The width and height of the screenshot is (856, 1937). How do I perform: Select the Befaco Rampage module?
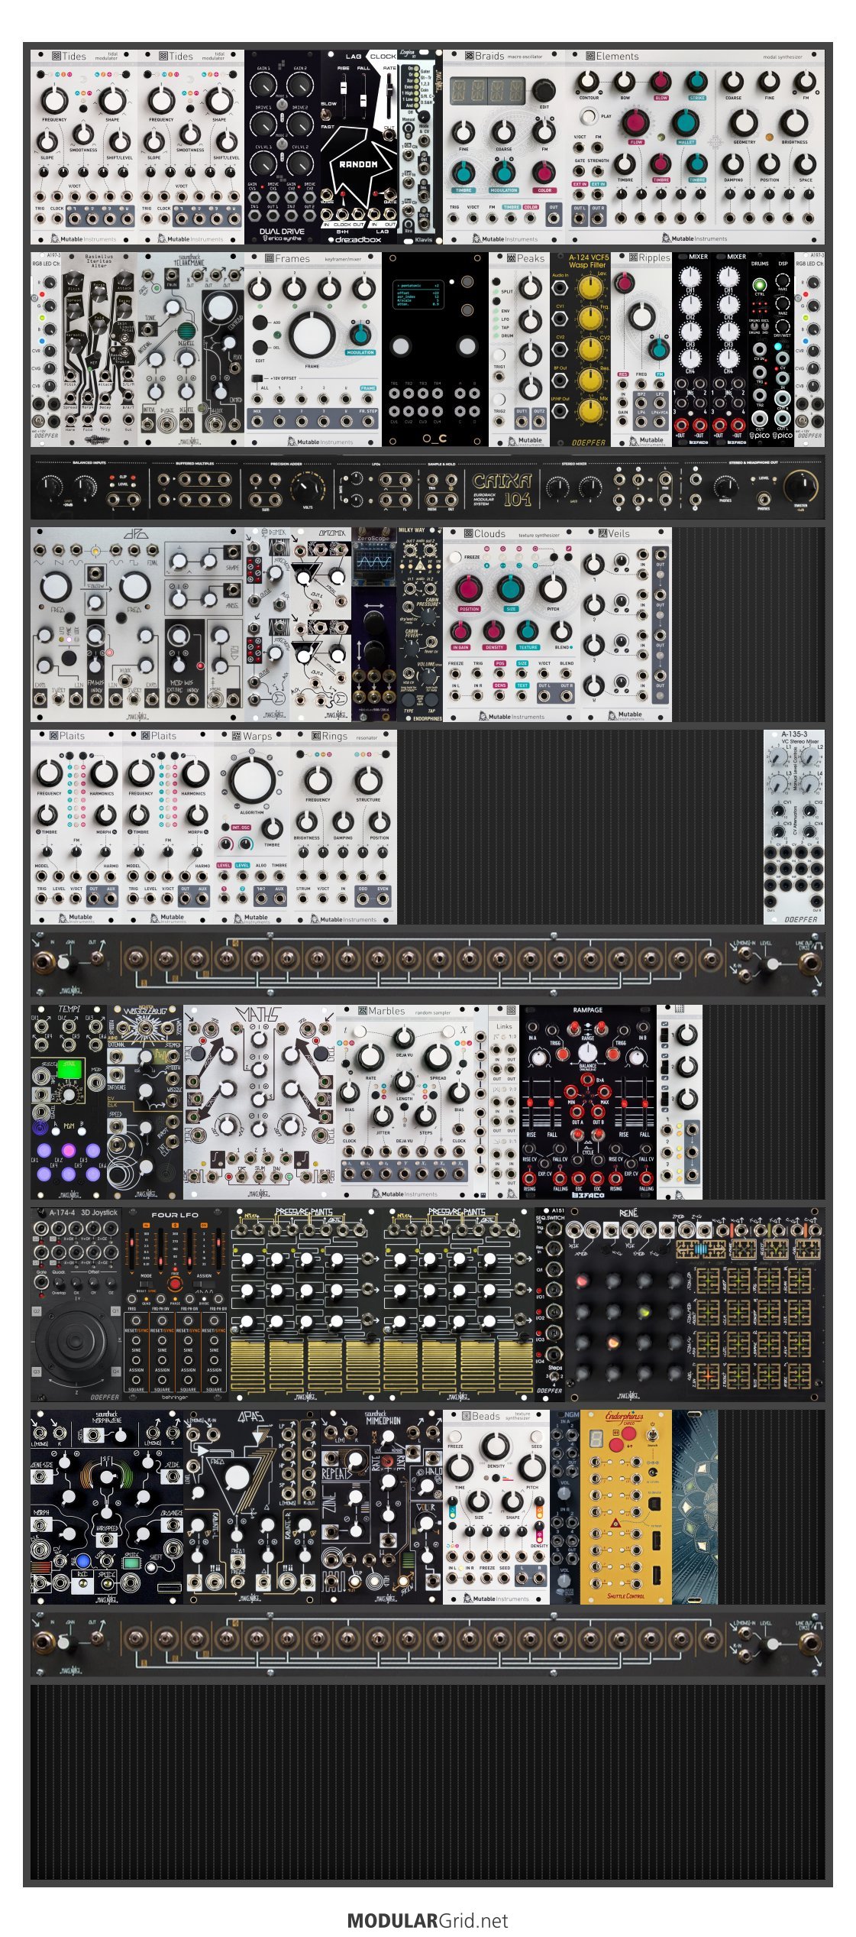[x=588, y=1102]
